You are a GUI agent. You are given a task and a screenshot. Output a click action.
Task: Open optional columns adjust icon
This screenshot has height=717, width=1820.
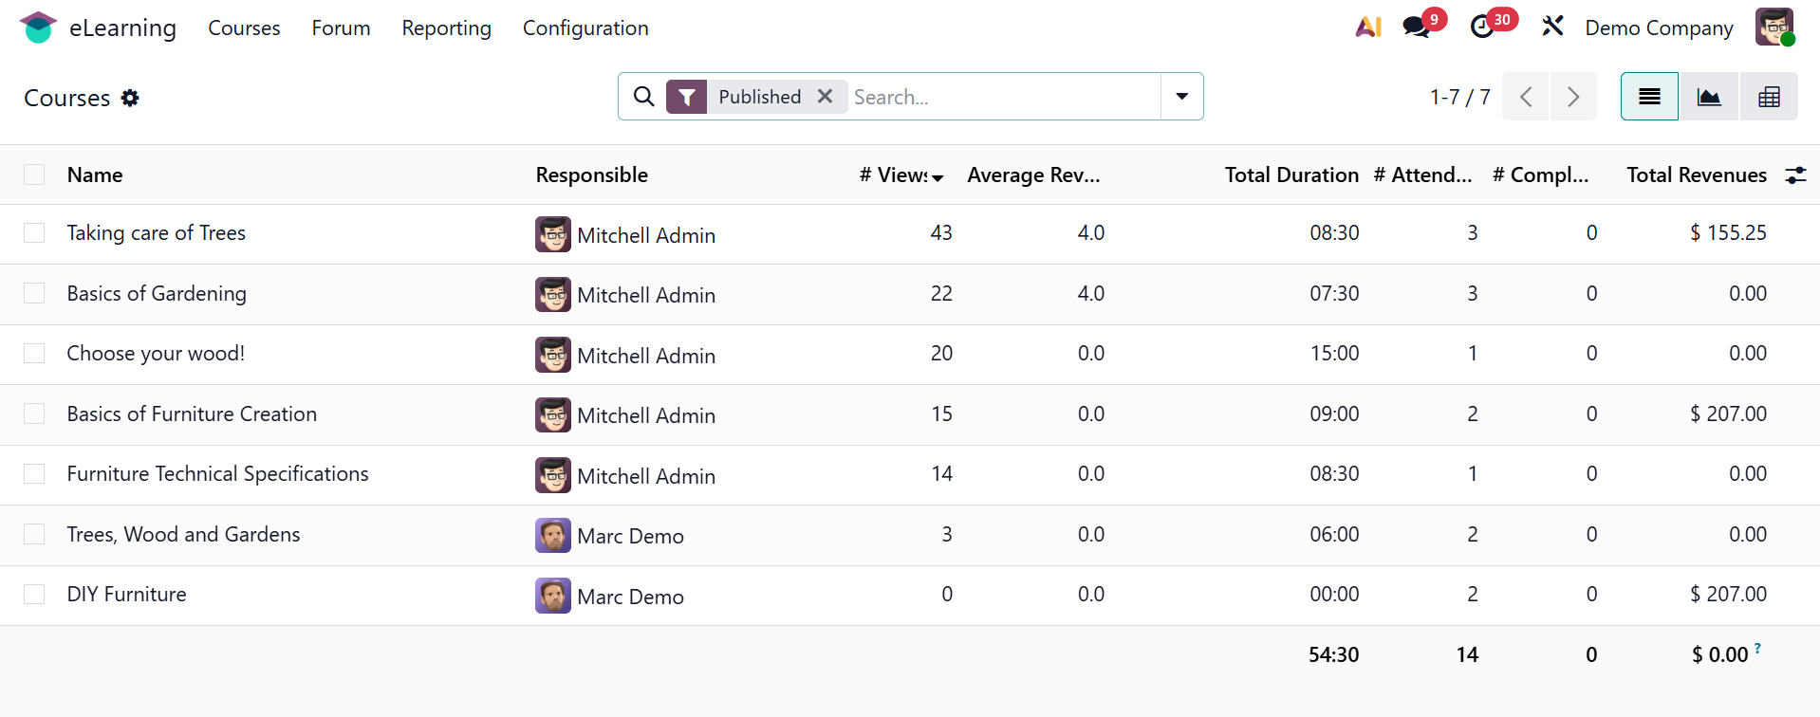1795,175
